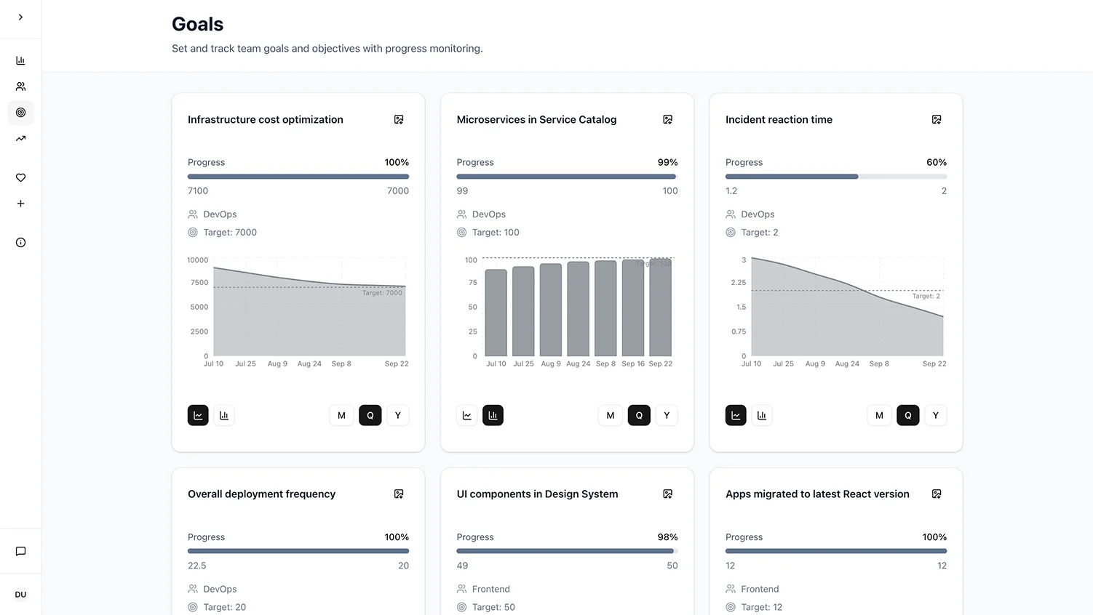Click the heart icon in the sidebar
The image size is (1093, 615).
coord(20,177)
